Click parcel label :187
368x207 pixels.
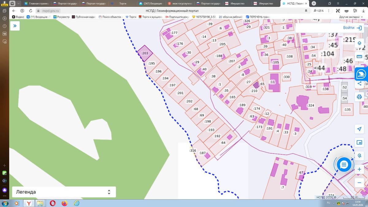coord(202,153)
